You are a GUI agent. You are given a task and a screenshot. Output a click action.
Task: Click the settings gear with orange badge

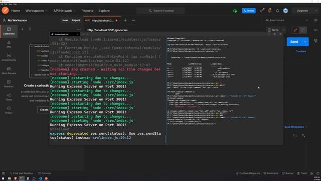pos(270,11)
